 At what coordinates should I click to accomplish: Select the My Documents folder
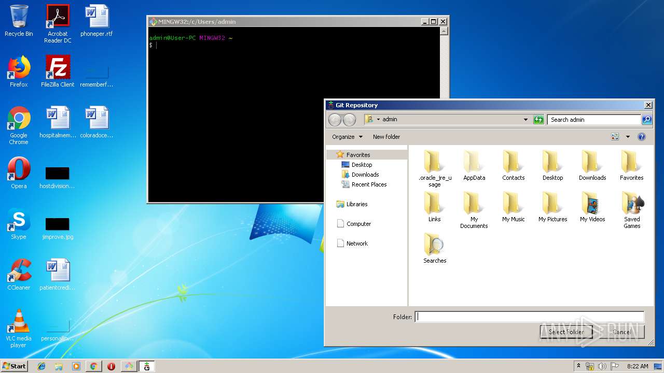pos(474,210)
